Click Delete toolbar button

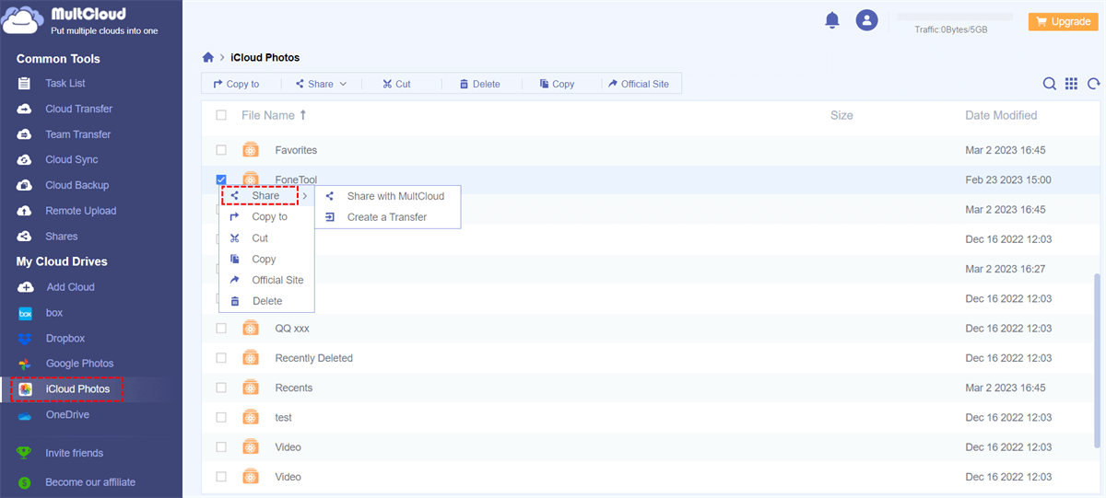[479, 84]
